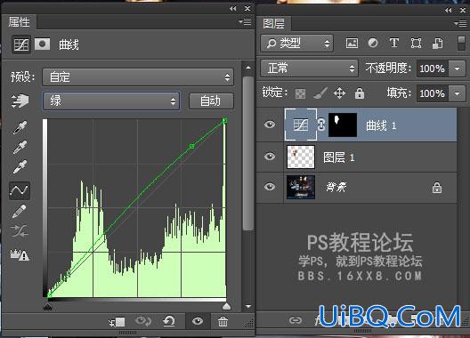Lock image pixels brush icon

(x=320, y=93)
